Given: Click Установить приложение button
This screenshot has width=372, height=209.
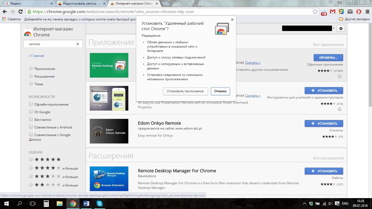Looking at the screenshot, I should (x=185, y=91).
